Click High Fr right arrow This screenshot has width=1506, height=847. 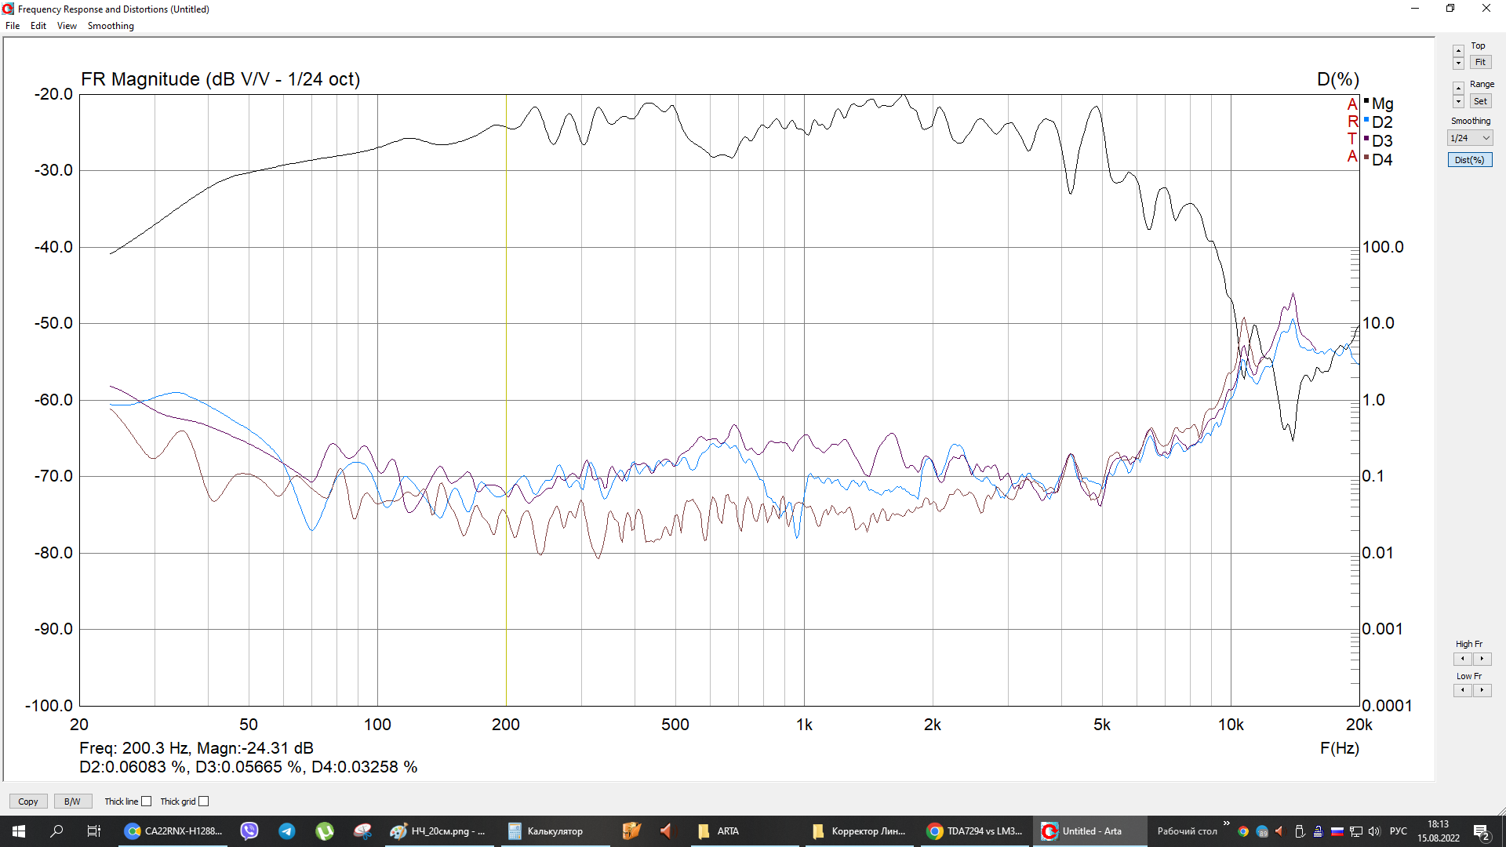tap(1482, 659)
